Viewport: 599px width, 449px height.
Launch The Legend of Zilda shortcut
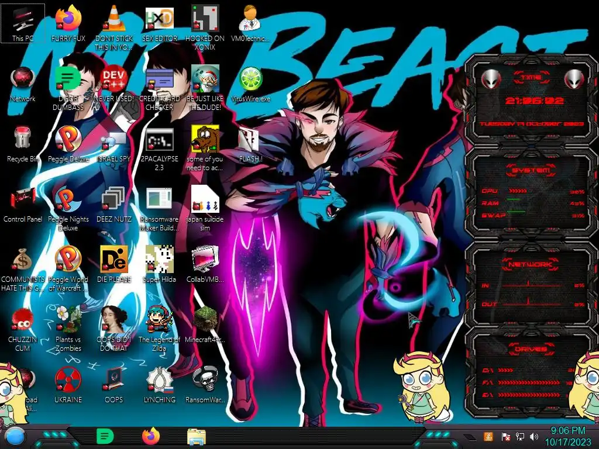coord(160,330)
